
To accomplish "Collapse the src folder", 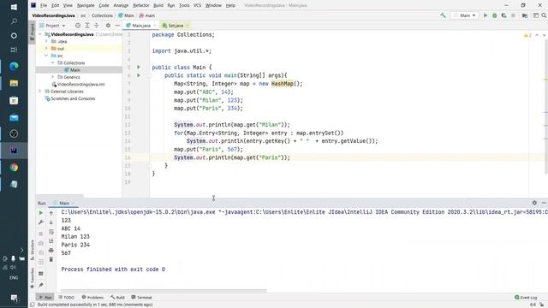I will pos(46,56).
